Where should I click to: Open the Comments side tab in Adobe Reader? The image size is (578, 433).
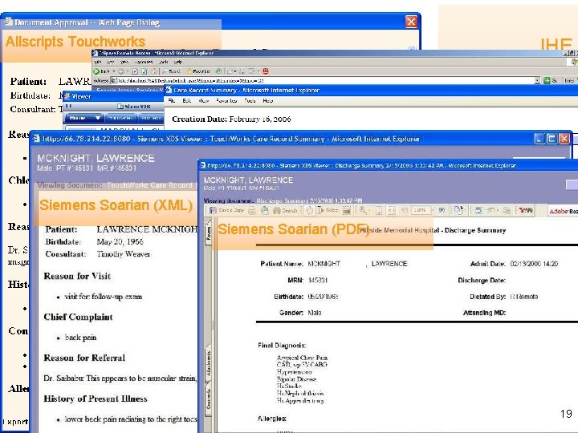(x=208, y=399)
